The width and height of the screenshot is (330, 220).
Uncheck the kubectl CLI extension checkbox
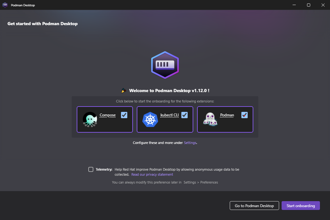184,115
